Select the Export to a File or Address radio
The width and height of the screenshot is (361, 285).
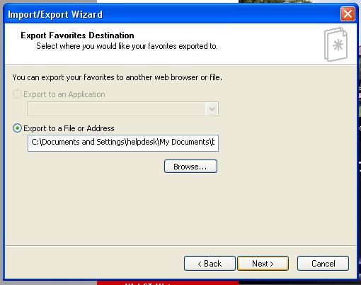click(x=17, y=128)
